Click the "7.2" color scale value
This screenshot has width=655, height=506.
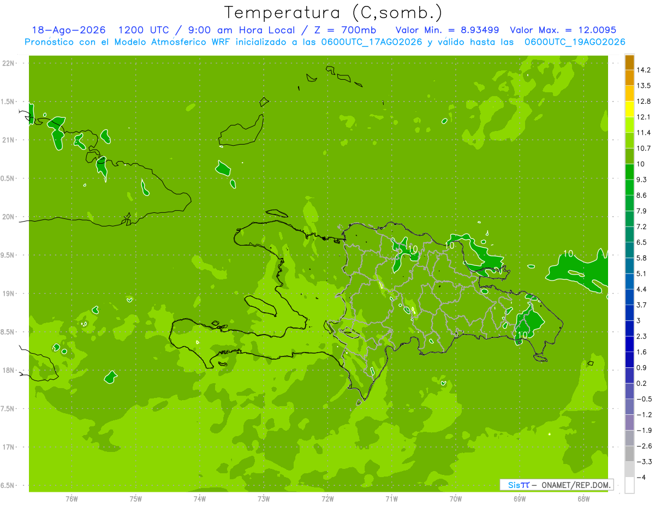[x=642, y=227]
